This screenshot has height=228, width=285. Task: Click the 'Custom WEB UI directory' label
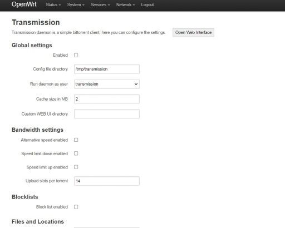point(45,114)
